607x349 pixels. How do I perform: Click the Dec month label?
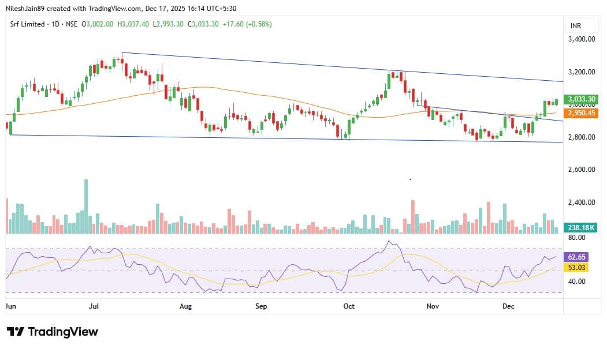[508, 306]
